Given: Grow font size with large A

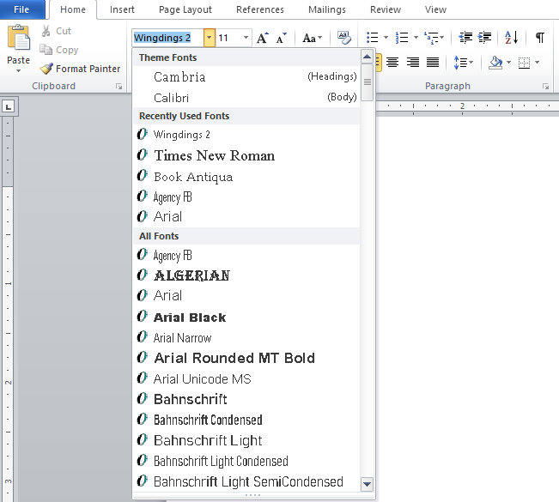Looking at the screenshot, I should (263, 38).
